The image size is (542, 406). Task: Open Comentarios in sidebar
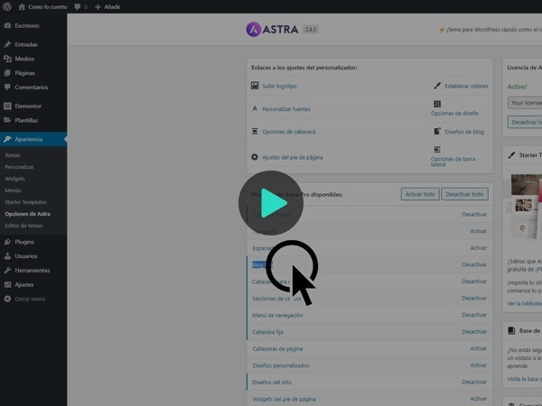[x=33, y=87]
